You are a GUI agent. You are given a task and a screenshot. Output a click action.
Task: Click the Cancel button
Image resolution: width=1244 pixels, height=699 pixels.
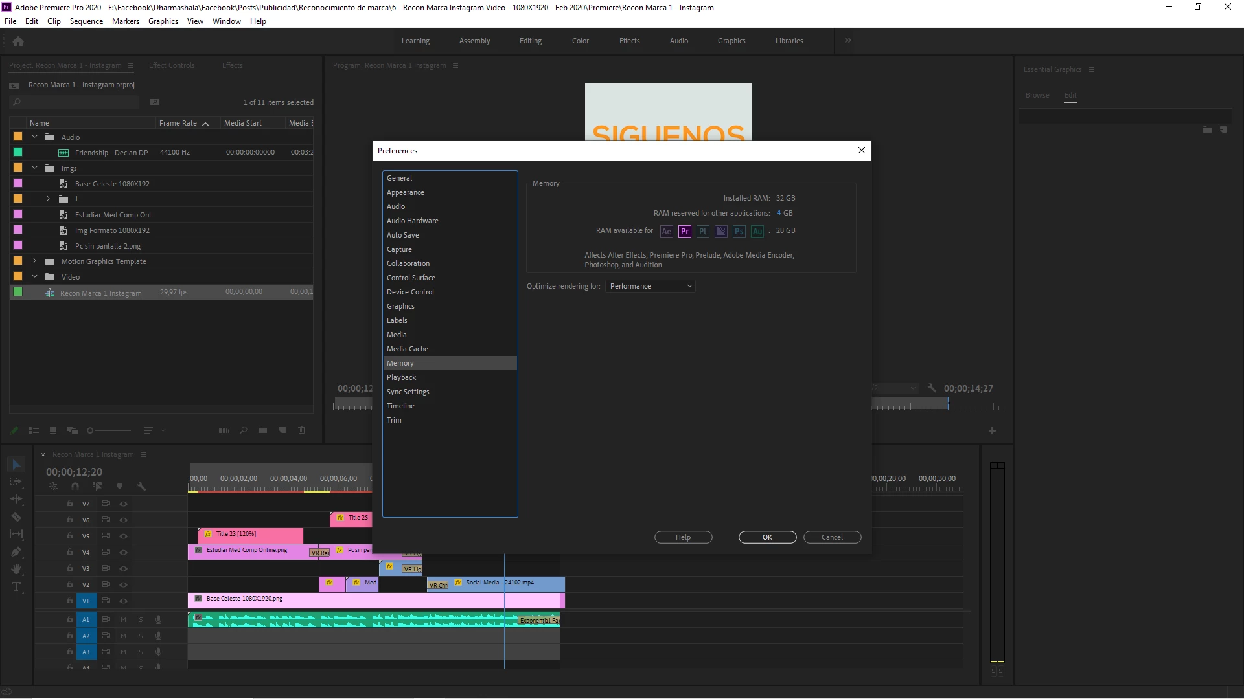832,537
